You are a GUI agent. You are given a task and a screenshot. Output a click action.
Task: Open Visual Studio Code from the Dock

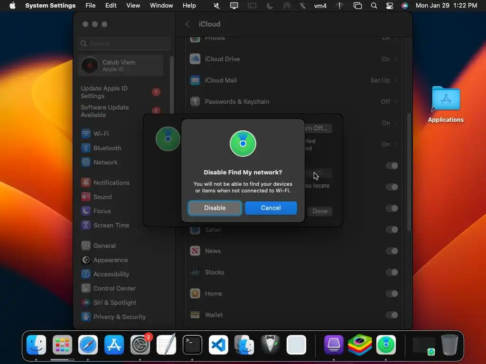(218, 345)
